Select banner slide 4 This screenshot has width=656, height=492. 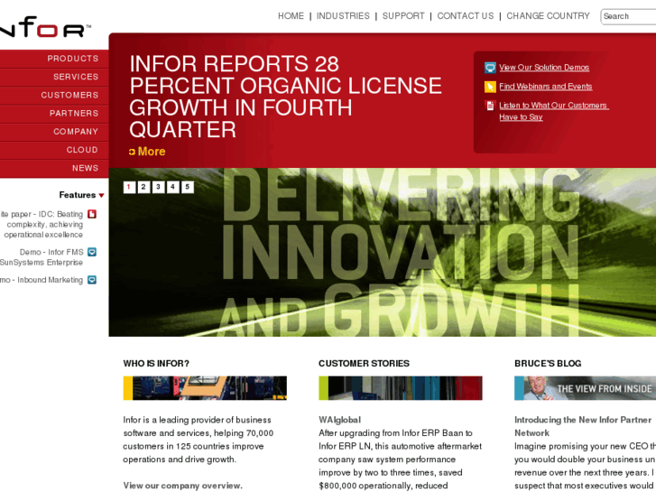coord(172,187)
